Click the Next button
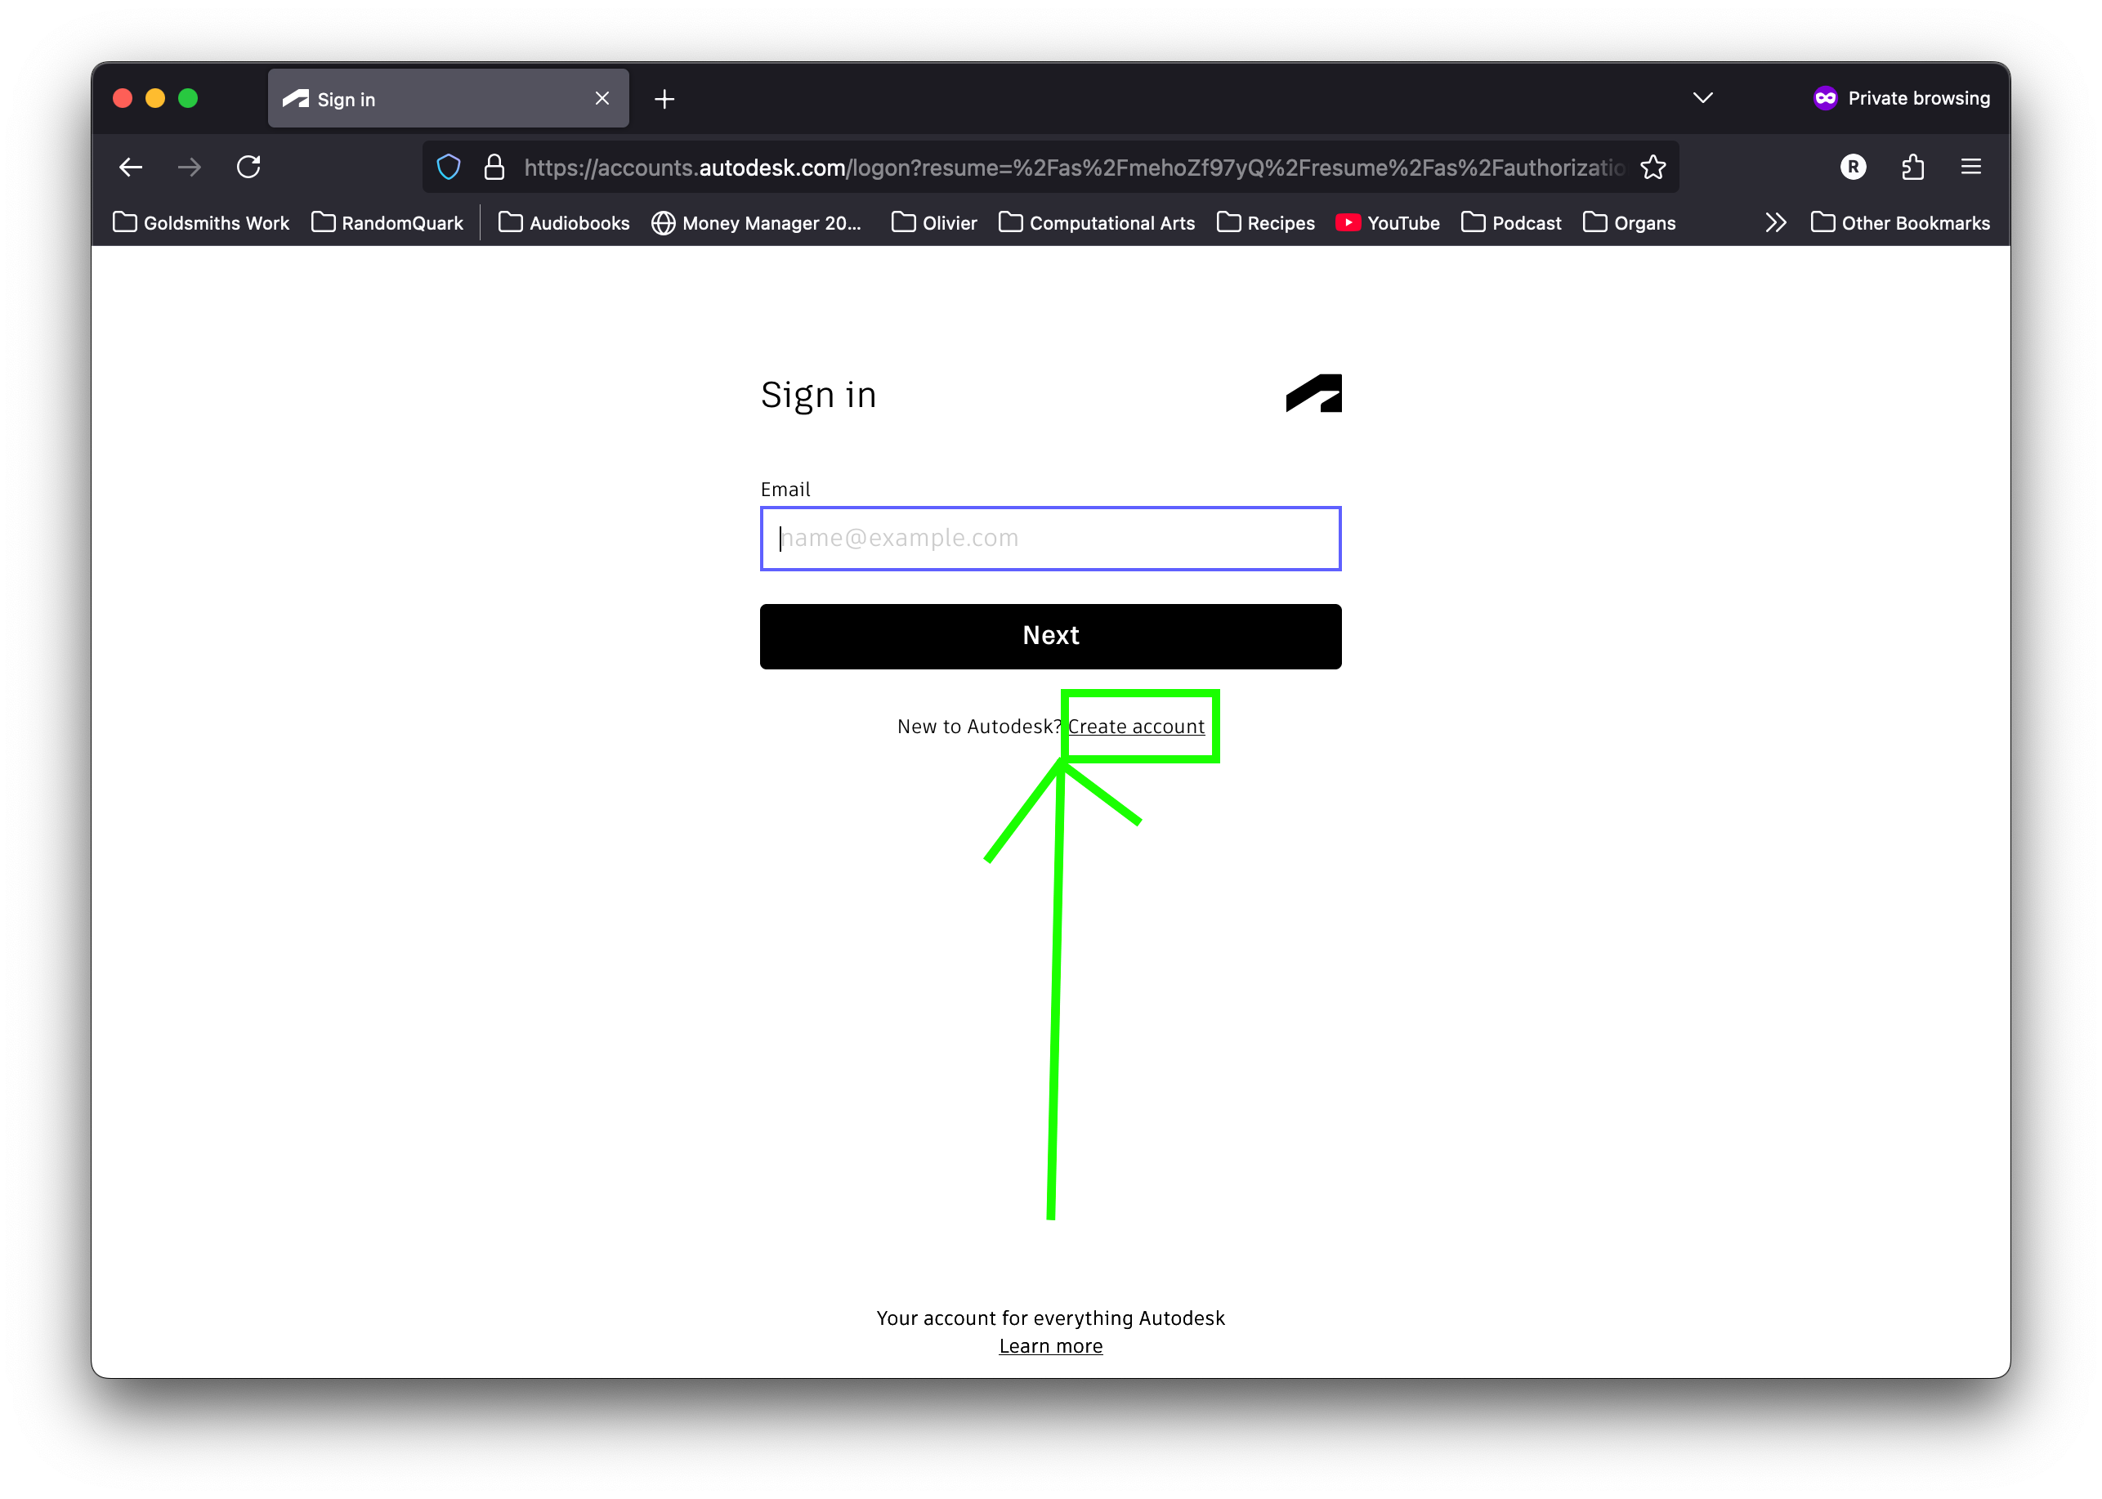2102x1499 pixels. click(x=1050, y=636)
